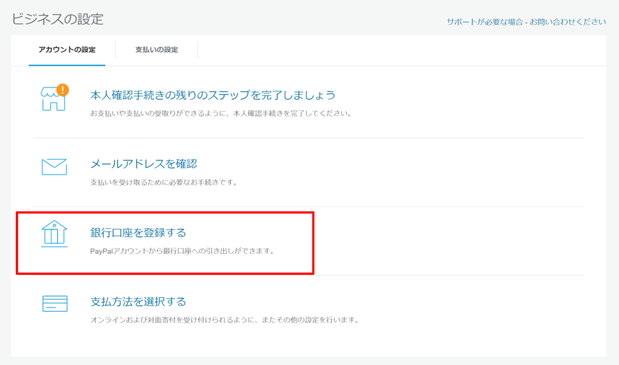Click the envelope email icon
Screen dimensions: 619x365
click(x=54, y=167)
